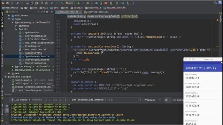
Task: Click the devicesLCurrencyCode() breadcrumb above the code
Action: 103,16
